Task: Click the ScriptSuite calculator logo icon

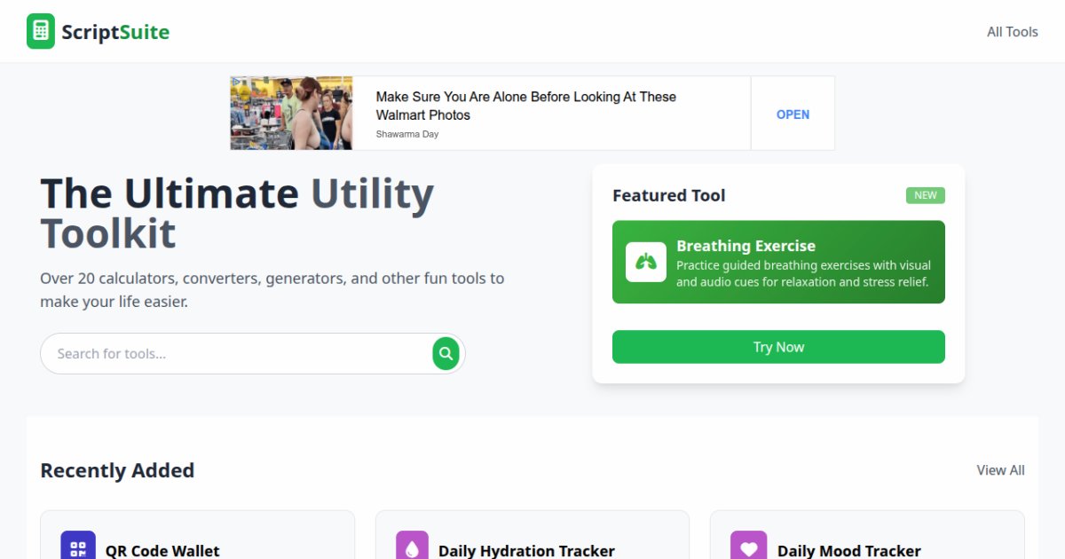Action: tap(41, 30)
